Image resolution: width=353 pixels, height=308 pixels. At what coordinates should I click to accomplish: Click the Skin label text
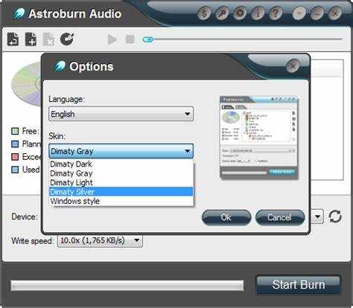tap(57, 136)
